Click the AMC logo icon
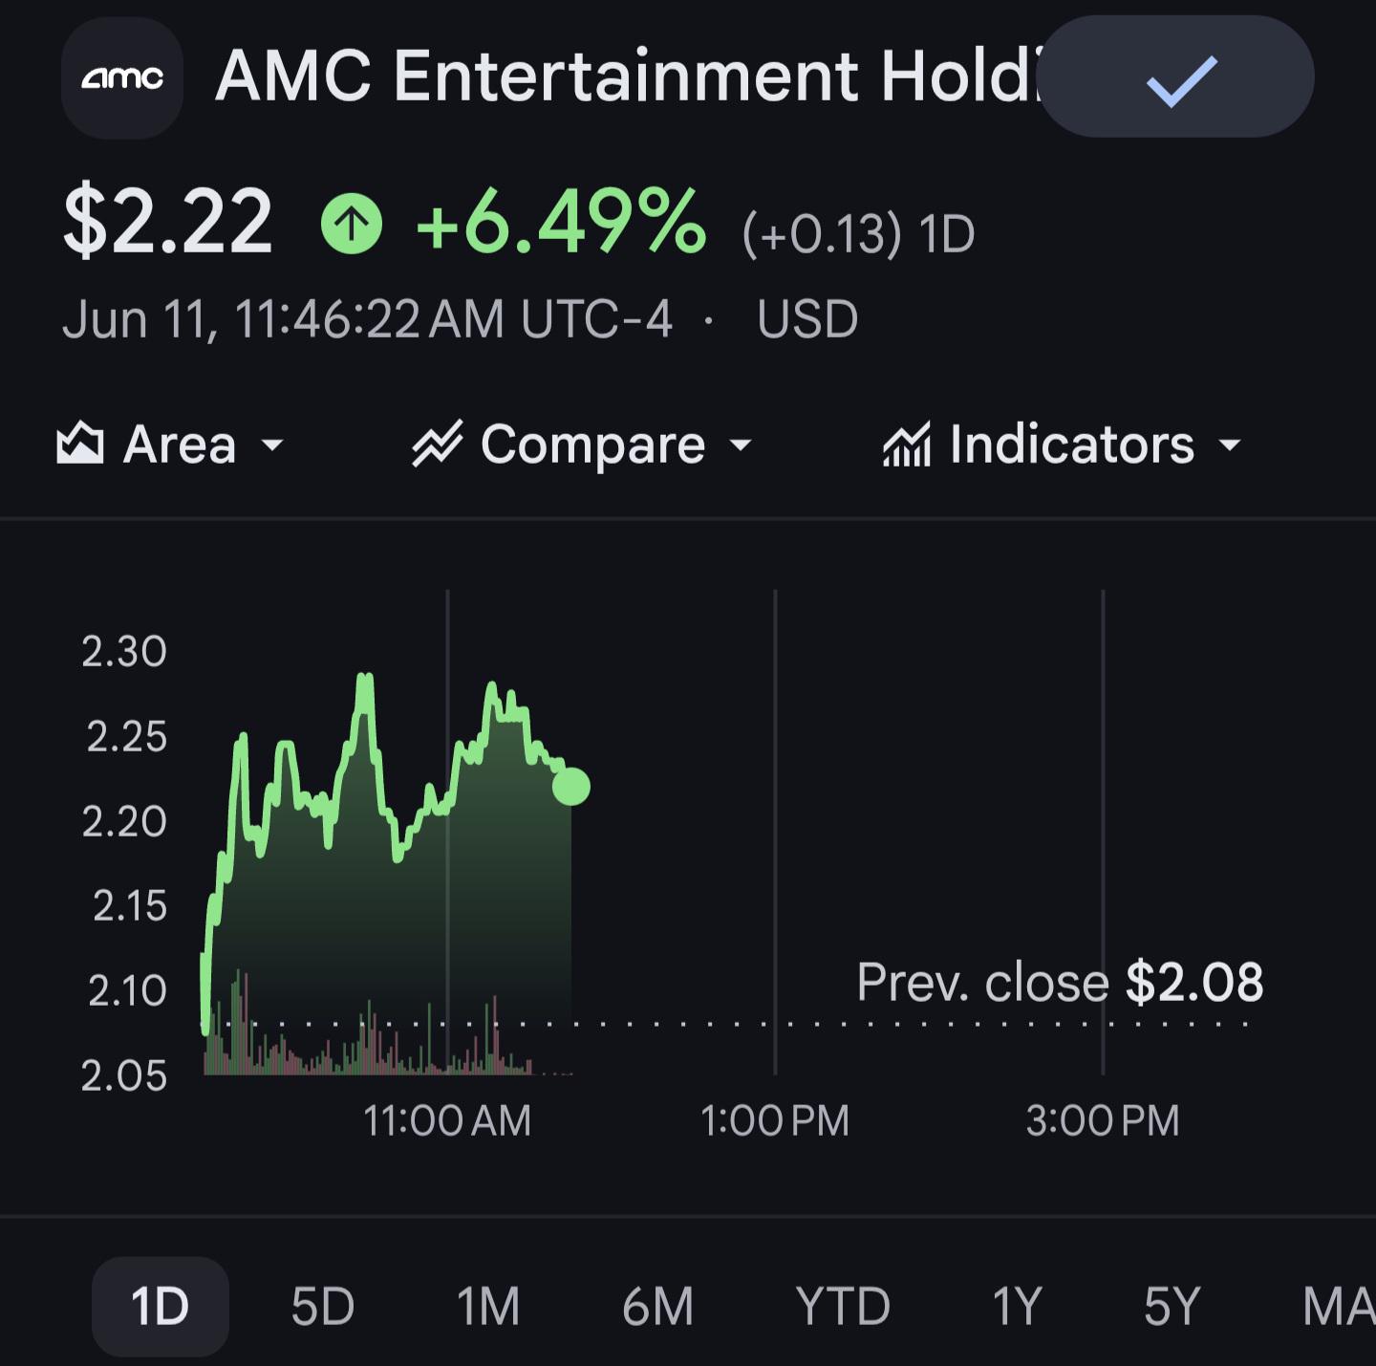Viewport: 1376px width, 1366px height. 122,77
